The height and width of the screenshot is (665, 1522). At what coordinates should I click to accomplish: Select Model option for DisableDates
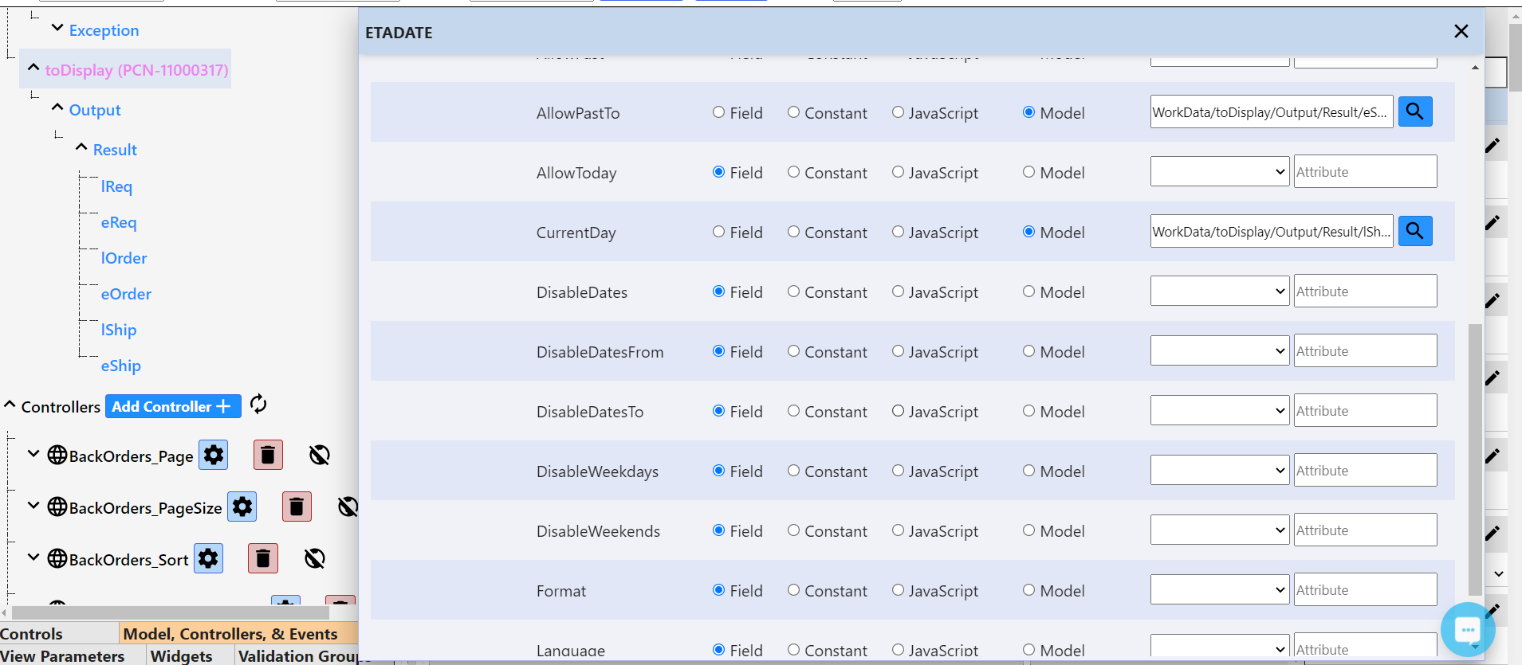click(x=1028, y=291)
